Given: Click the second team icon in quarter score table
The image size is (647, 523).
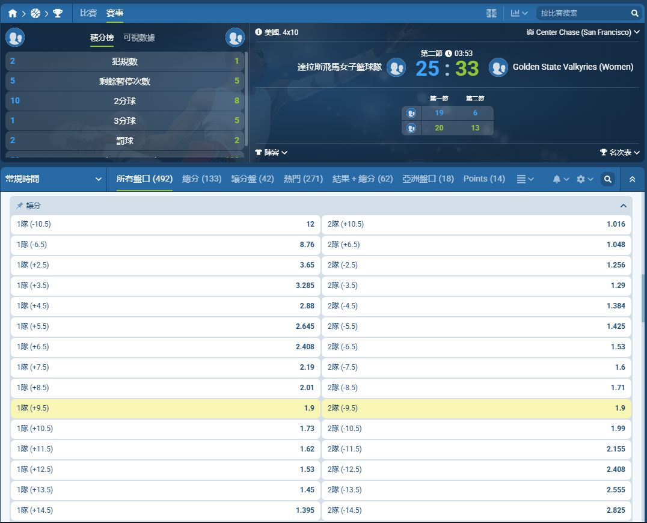Looking at the screenshot, I should pyautogui.click(x=411, y=128).
